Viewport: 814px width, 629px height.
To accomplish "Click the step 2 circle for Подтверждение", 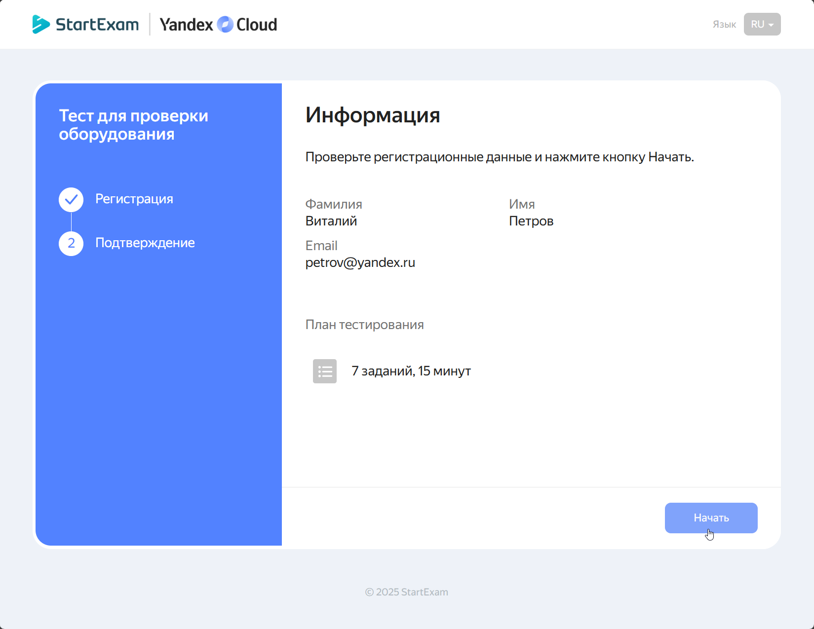I will [x=71, y=243].
